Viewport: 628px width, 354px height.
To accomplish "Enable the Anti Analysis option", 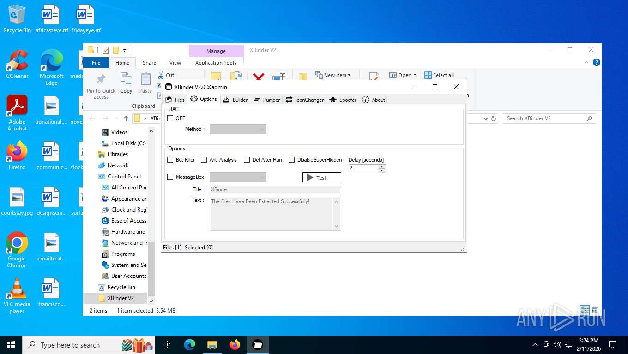I will pyautogui.click(x=204, y=160).
